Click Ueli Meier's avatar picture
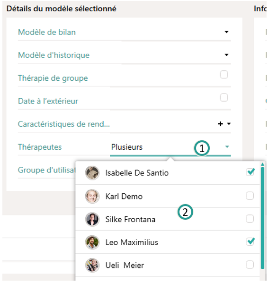Screen dimensions: 268x283 (92, 265)
